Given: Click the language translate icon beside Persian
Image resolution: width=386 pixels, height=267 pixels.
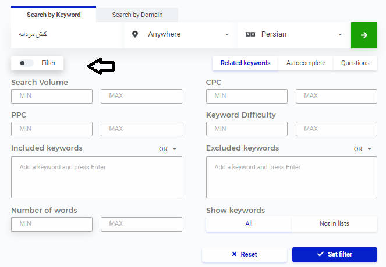Looking at the screenshot, I should point(250,34).
